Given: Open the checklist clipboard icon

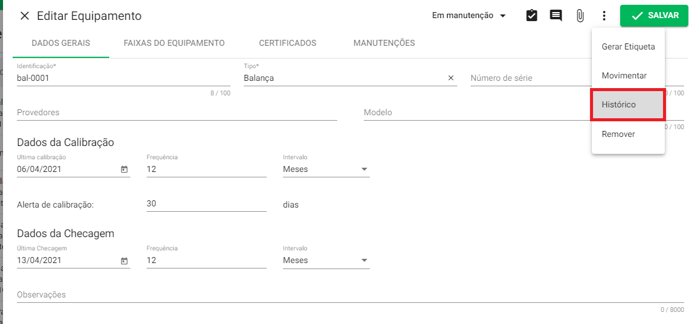Looking at the screenshot, I should point(531,16).
